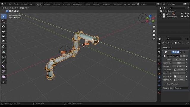Switch to the Shading workspace tab

pos(87,4)
